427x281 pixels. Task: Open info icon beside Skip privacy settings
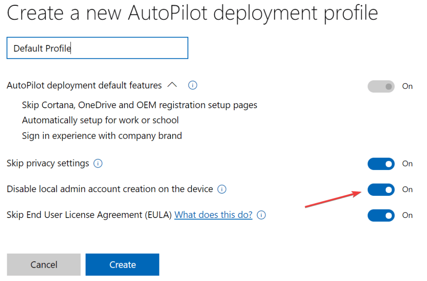tap(98, 163)
